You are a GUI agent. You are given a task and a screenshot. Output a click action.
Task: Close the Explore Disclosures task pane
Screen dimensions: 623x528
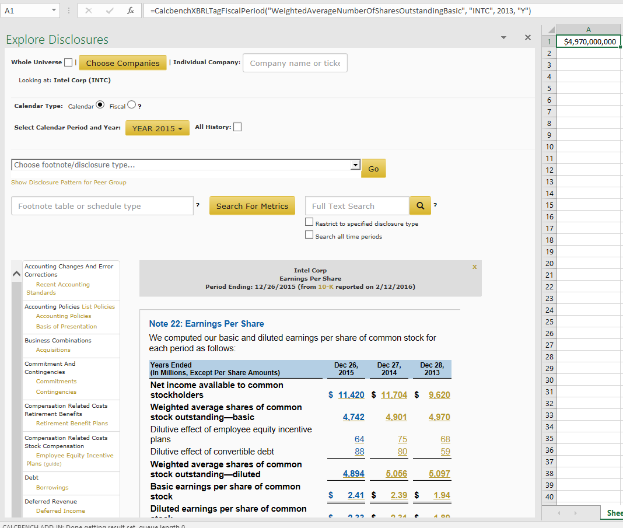(527, 37)
